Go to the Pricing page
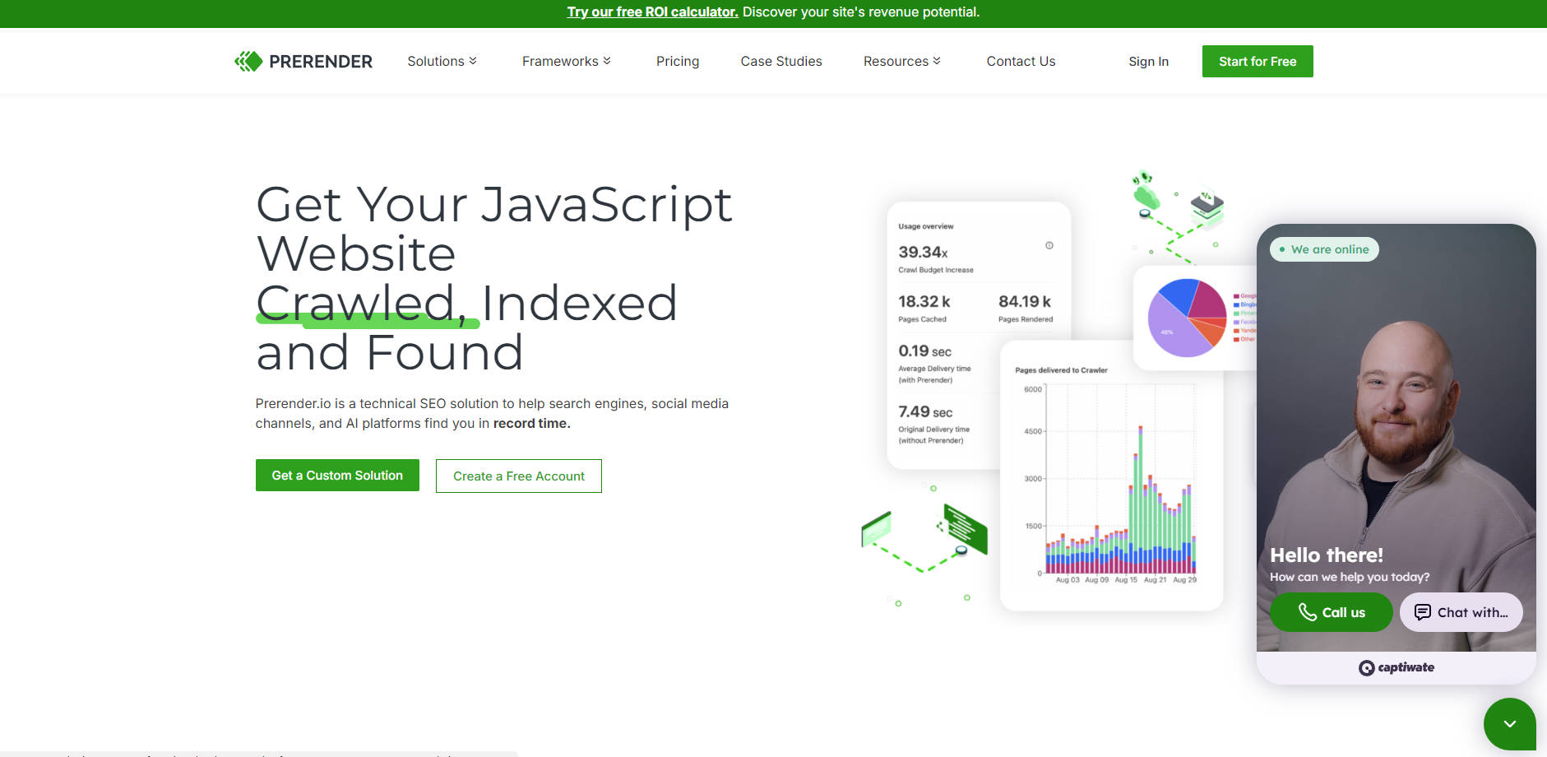 point(678,62)
